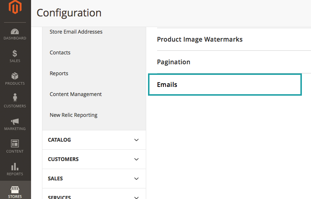This screenshot has height=199, width=311.
Task: Expand the Customers configuration chevron
Action: click(x=136, y=159)
